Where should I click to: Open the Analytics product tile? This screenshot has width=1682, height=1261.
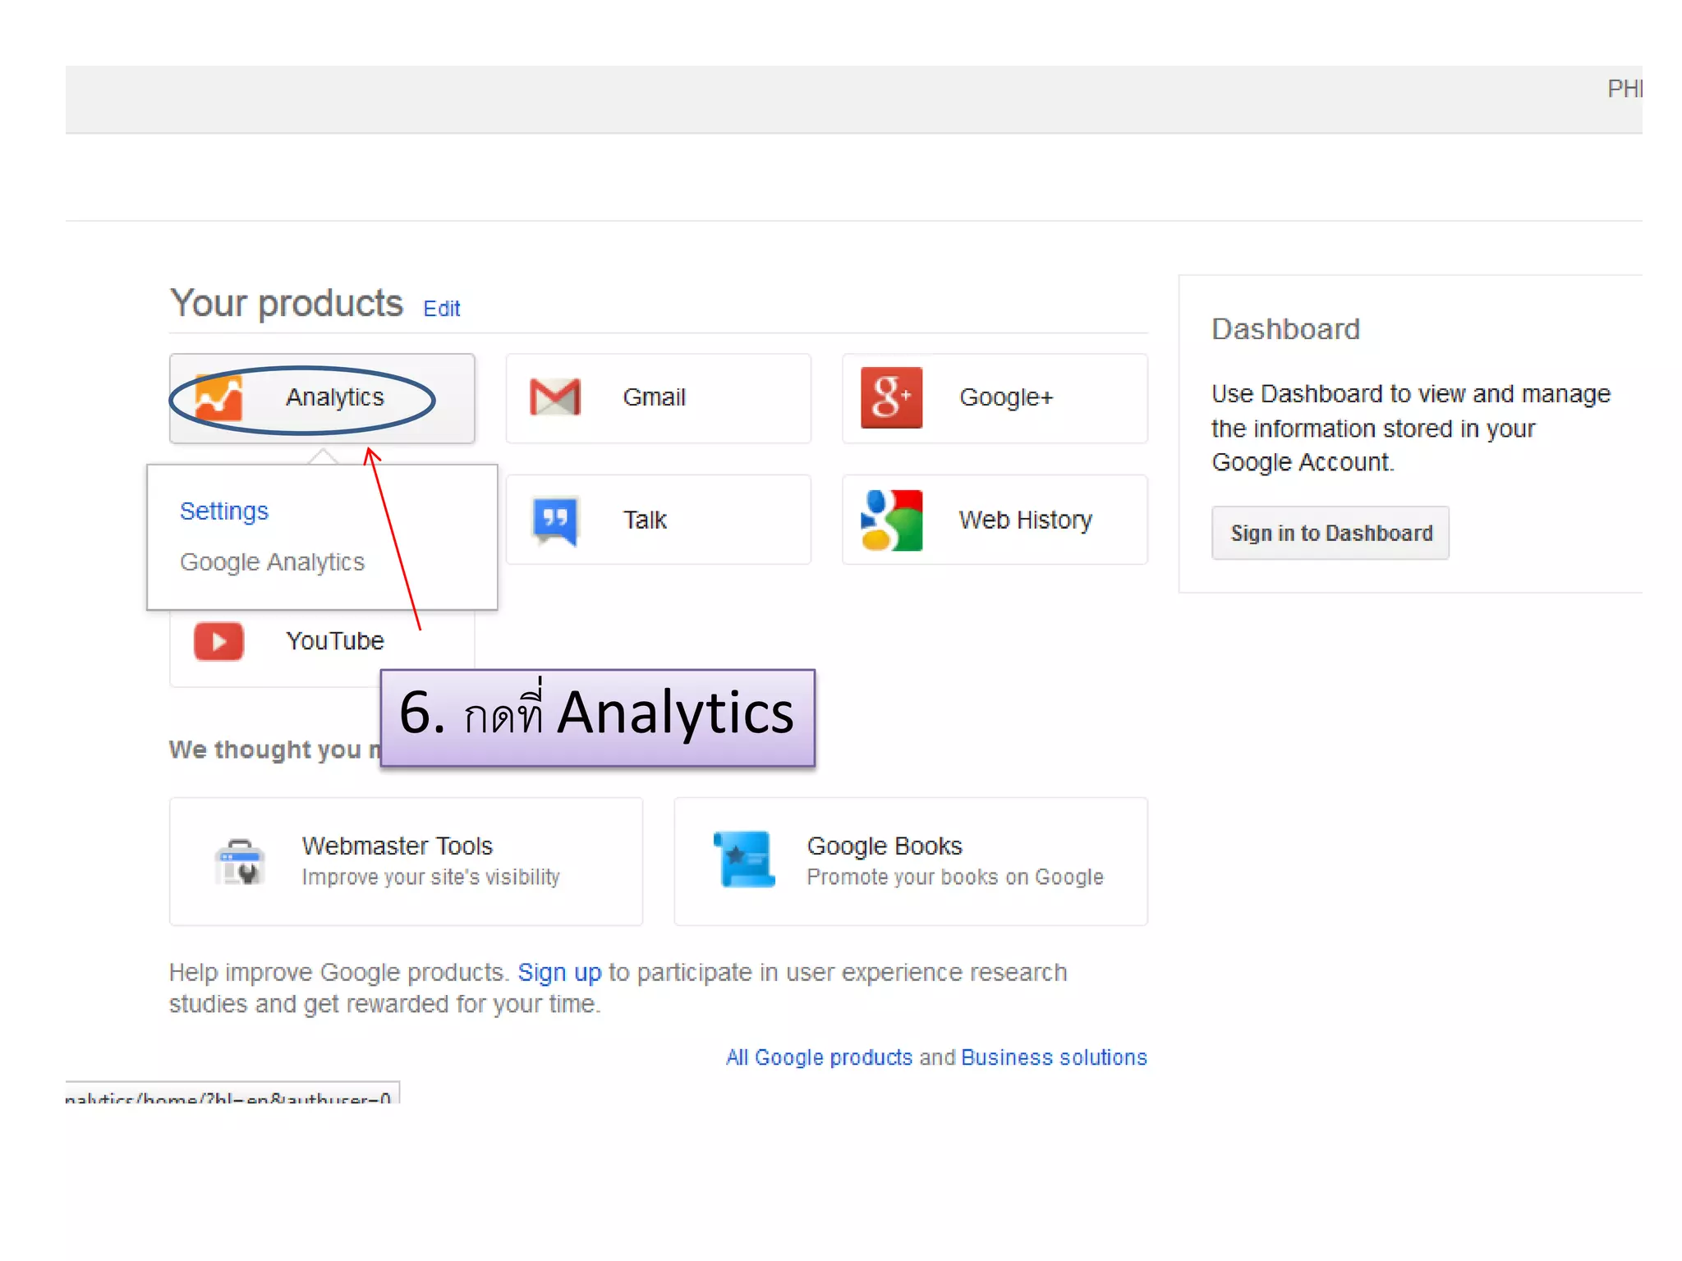pos(322,398)
